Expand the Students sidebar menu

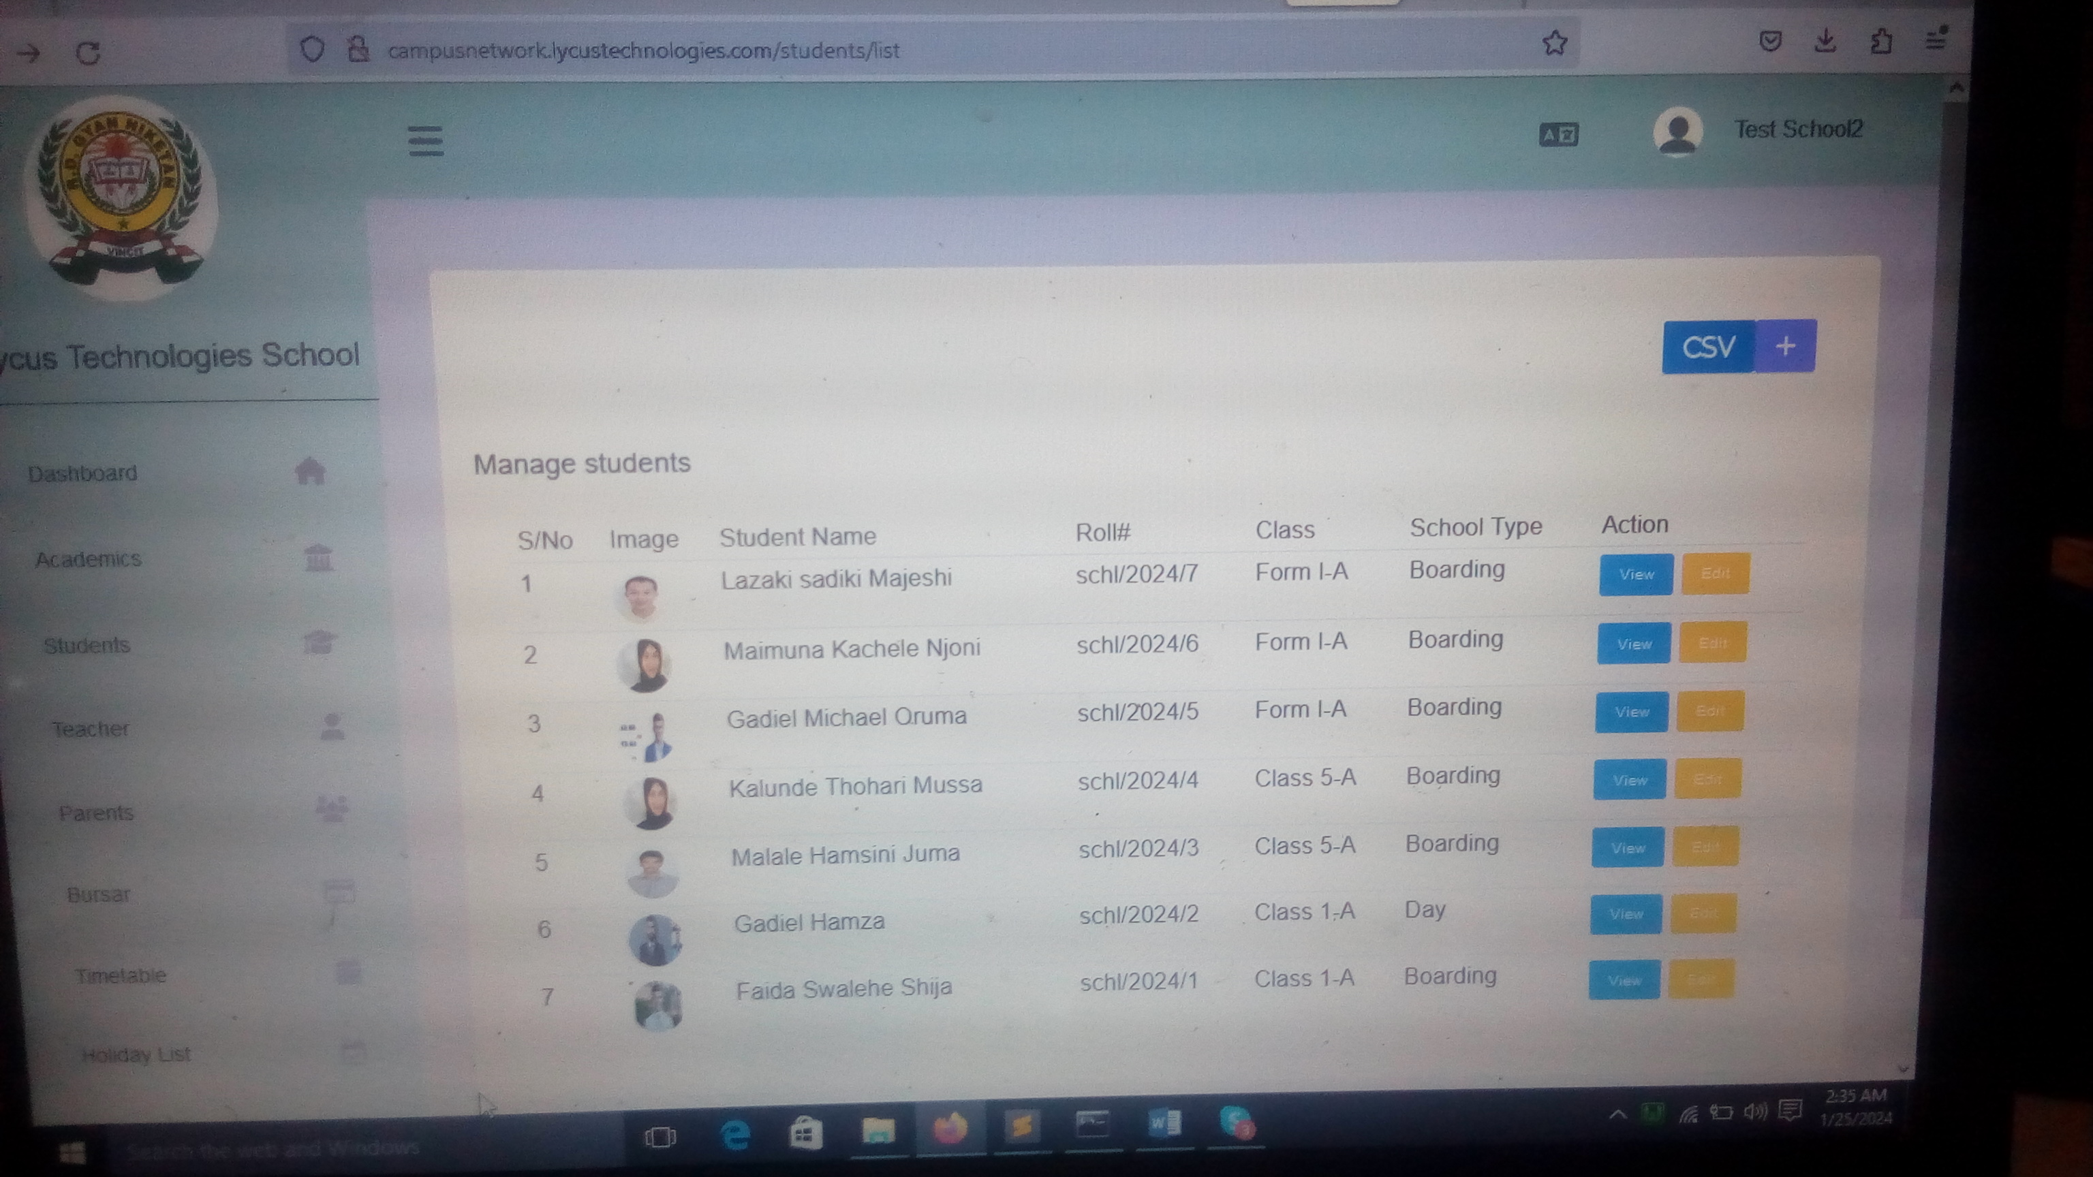(x=86, y=646)
